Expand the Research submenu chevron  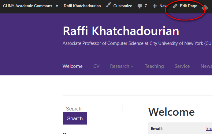tap(132, 66)
